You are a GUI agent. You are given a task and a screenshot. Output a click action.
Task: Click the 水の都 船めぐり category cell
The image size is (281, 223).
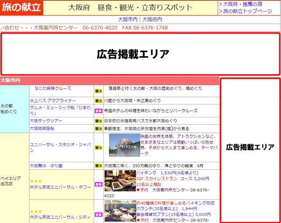coord(14,109)
